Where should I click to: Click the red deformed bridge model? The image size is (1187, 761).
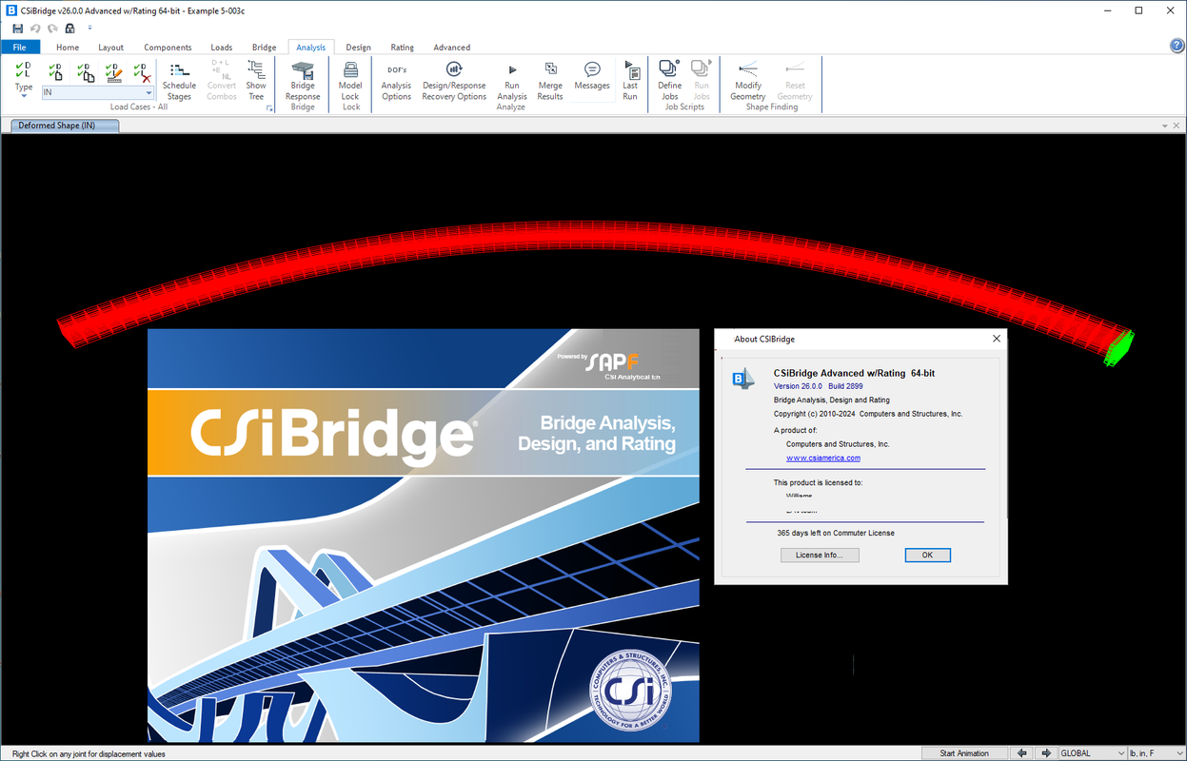tap(590, 237)
